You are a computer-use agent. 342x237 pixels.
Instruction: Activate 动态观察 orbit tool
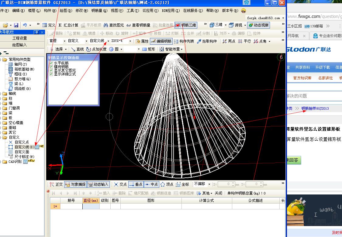coord(258,25)
